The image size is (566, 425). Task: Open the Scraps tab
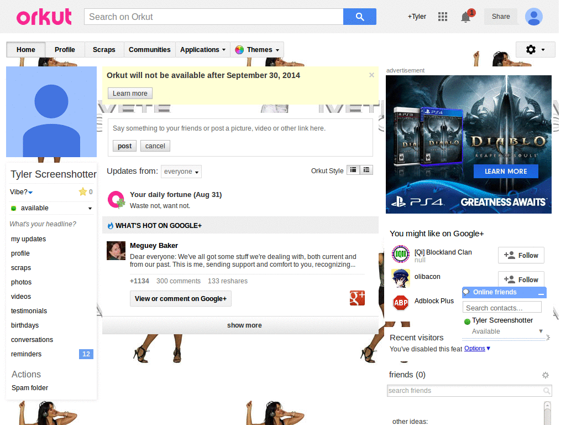pyautogui.click(x=104, y=50)
